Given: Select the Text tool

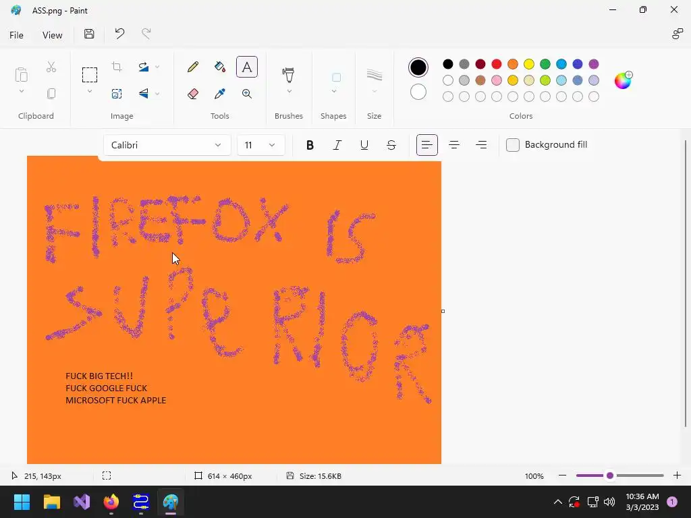Looking at the screenshot, I should (x=247, y=67).
